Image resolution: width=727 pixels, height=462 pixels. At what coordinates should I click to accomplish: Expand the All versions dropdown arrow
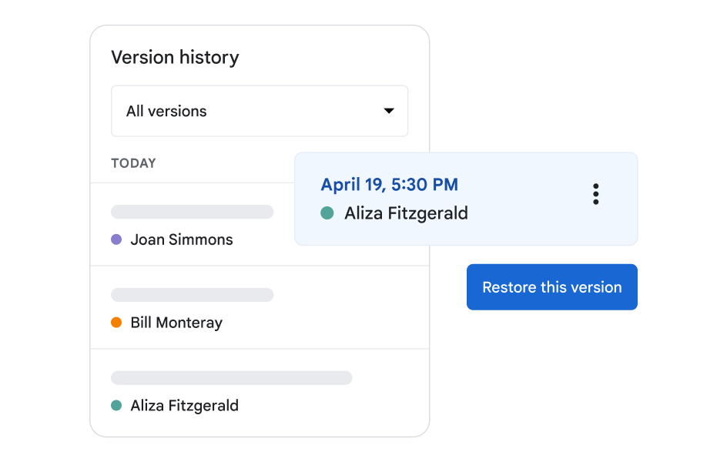[389, 111]
